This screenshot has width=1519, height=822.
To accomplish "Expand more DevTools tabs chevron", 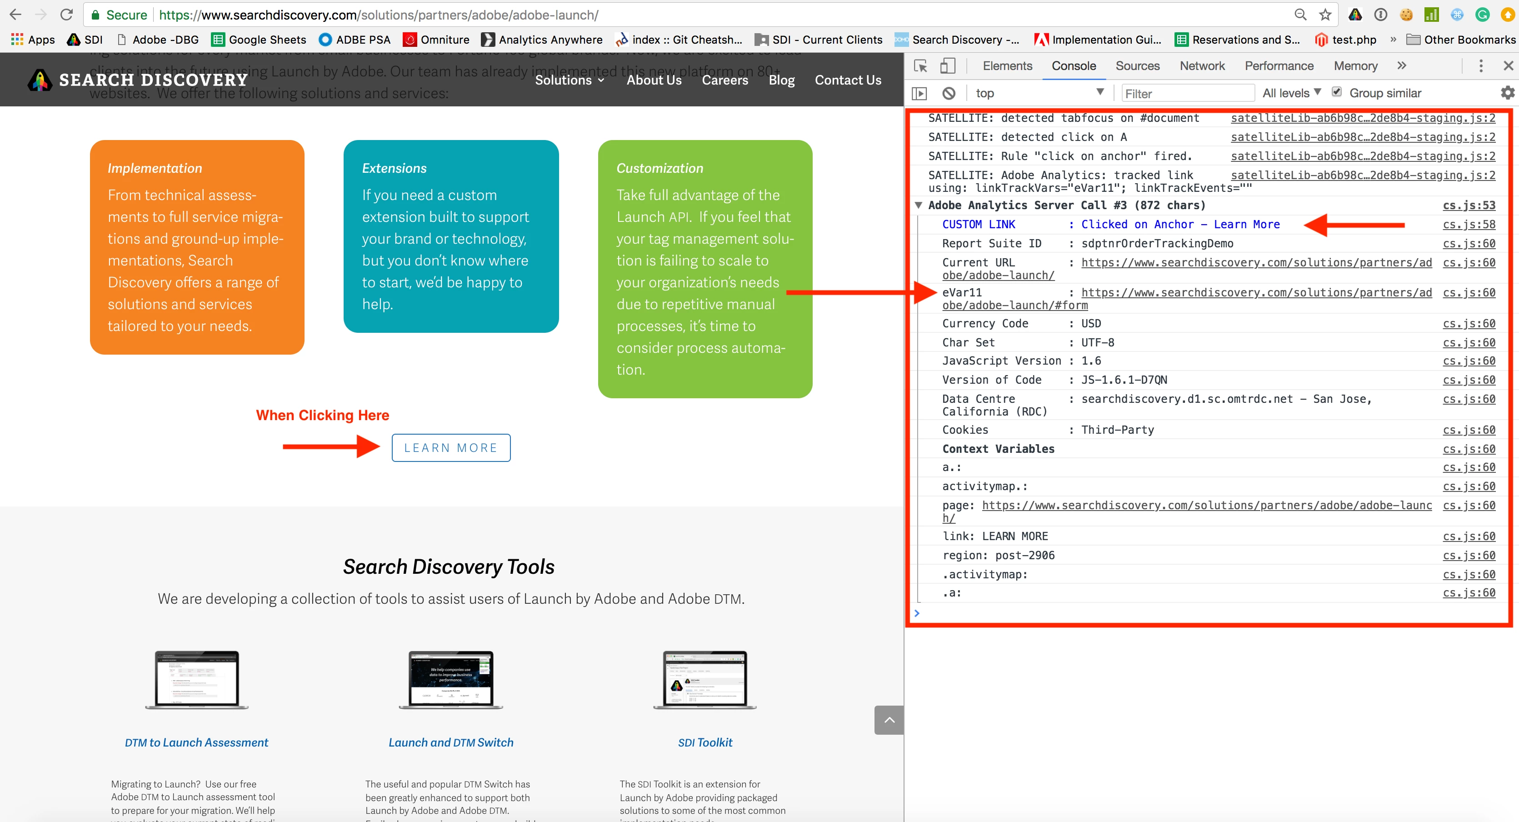I will point(1402,66).
